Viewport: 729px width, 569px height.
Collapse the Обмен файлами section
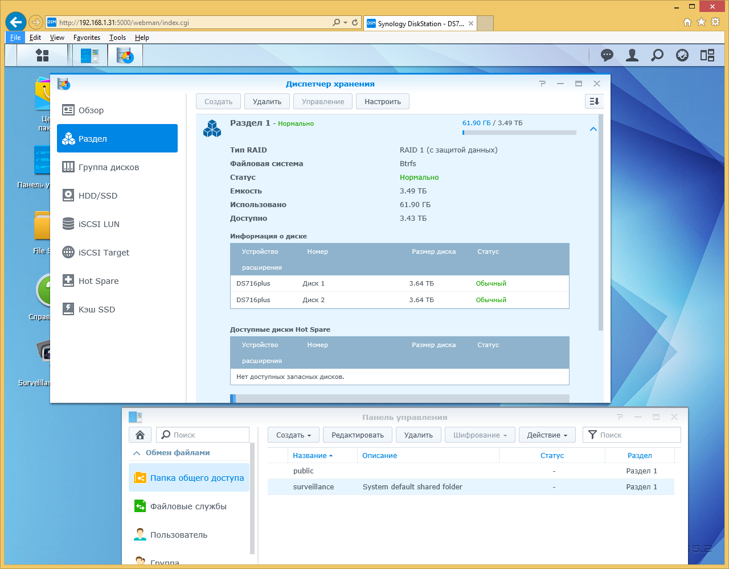tap(137, 453)
